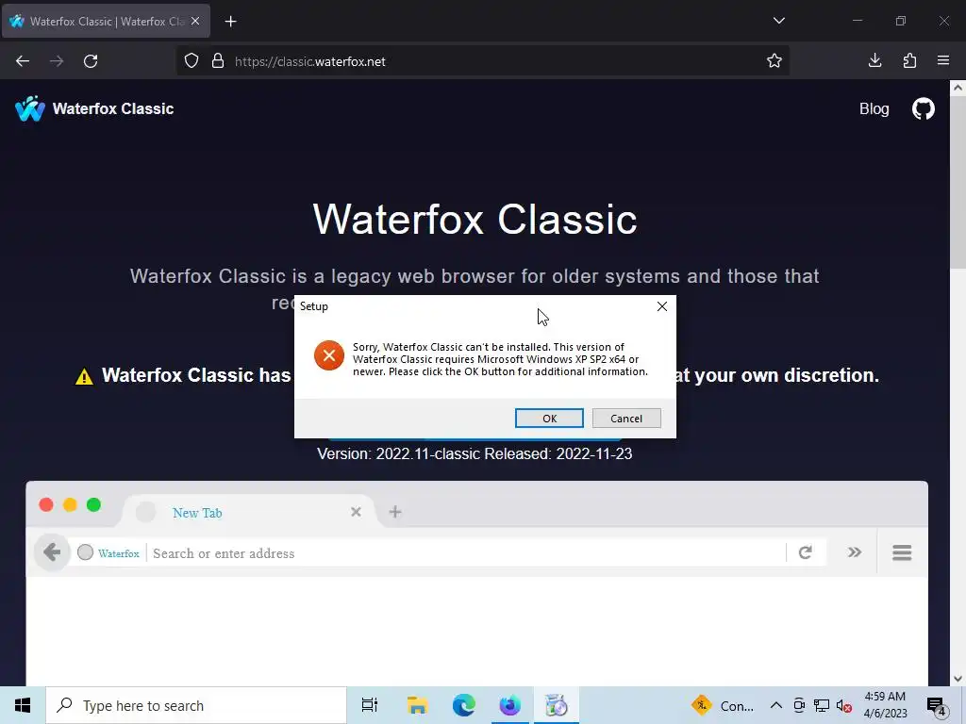This screenshot has width=966, height=724.
Task: Open Task View from taskbar
Action: (x=369, y=705)
